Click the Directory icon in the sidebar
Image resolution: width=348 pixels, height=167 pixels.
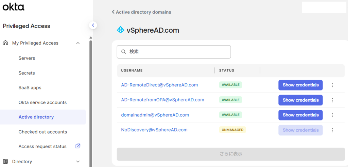point(5,162)
